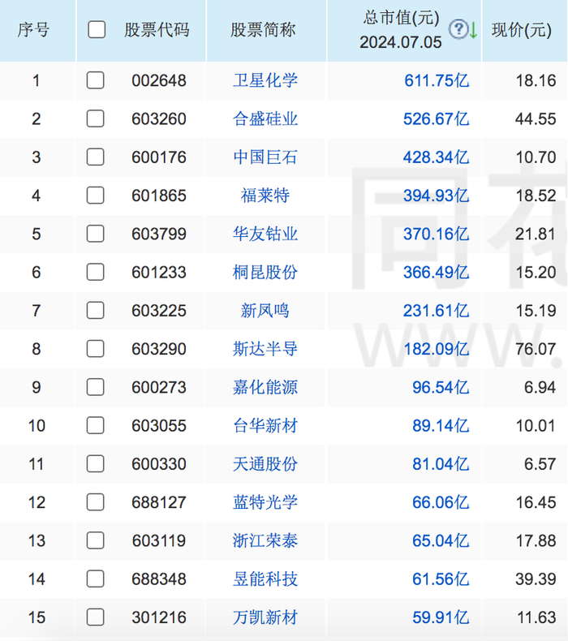
Task: Click the 394.93亿 market value
Action: click(436, 196)
